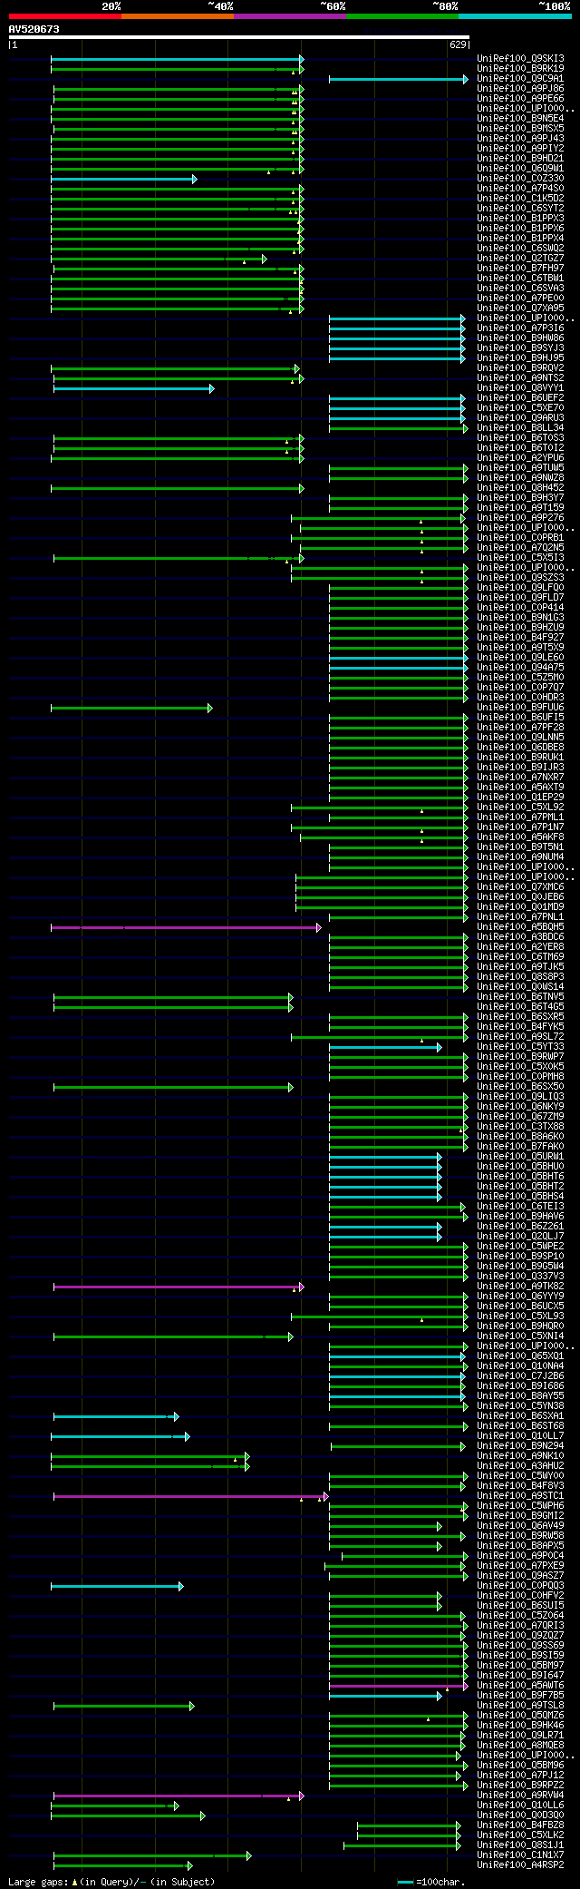Select the UniRef100_B9MSX5 label

[x=520, y=129]
